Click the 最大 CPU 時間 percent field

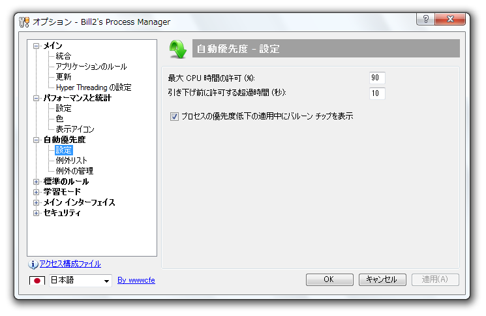(377, 78)
